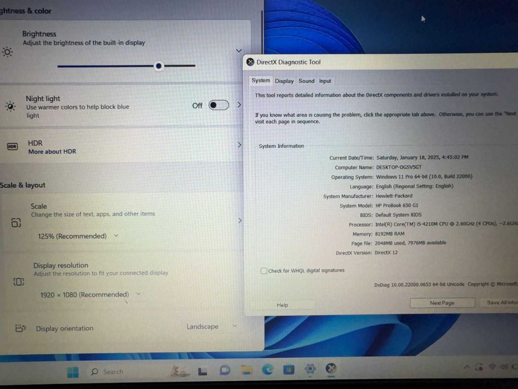This screenshot has width=518, height=389.
Task: Click the Operating System value Windows 11 Pro
Action: [x=424, y=177]
